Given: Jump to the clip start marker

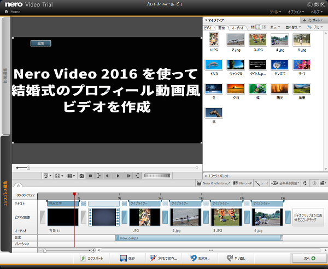Looking at the screenshot, I should pyautogui.click(x=99, y=176).
